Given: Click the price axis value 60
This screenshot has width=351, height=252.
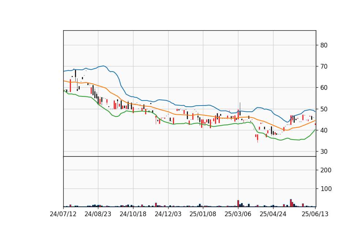Looking at the screenshot, I should pos(324,88).
